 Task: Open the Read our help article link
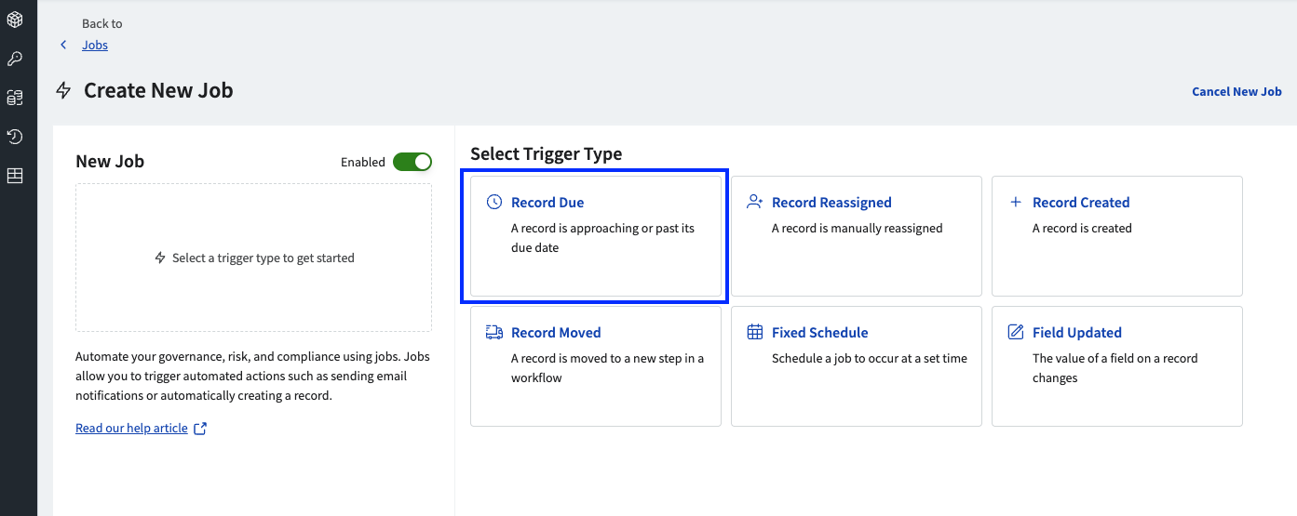pos(131,429)
